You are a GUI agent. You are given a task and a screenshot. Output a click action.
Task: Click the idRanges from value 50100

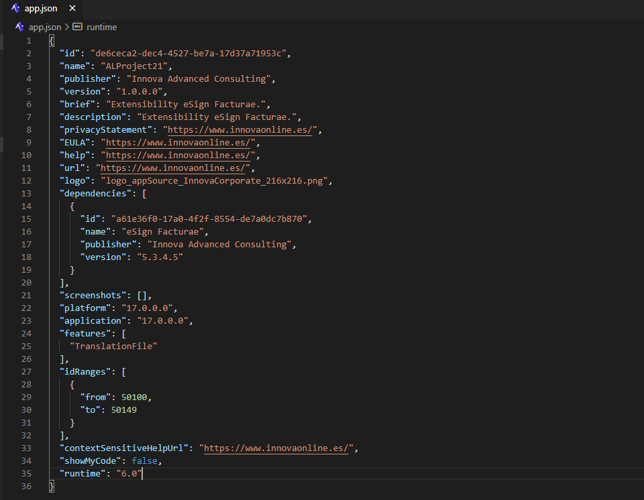click(135, 397)
